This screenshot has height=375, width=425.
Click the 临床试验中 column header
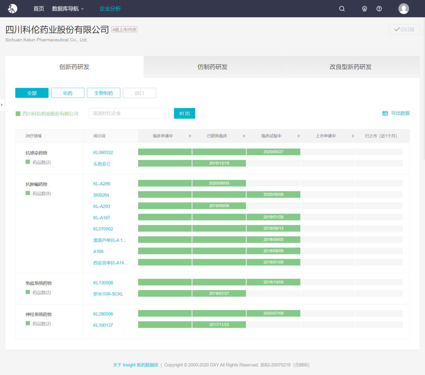(271, 136)
